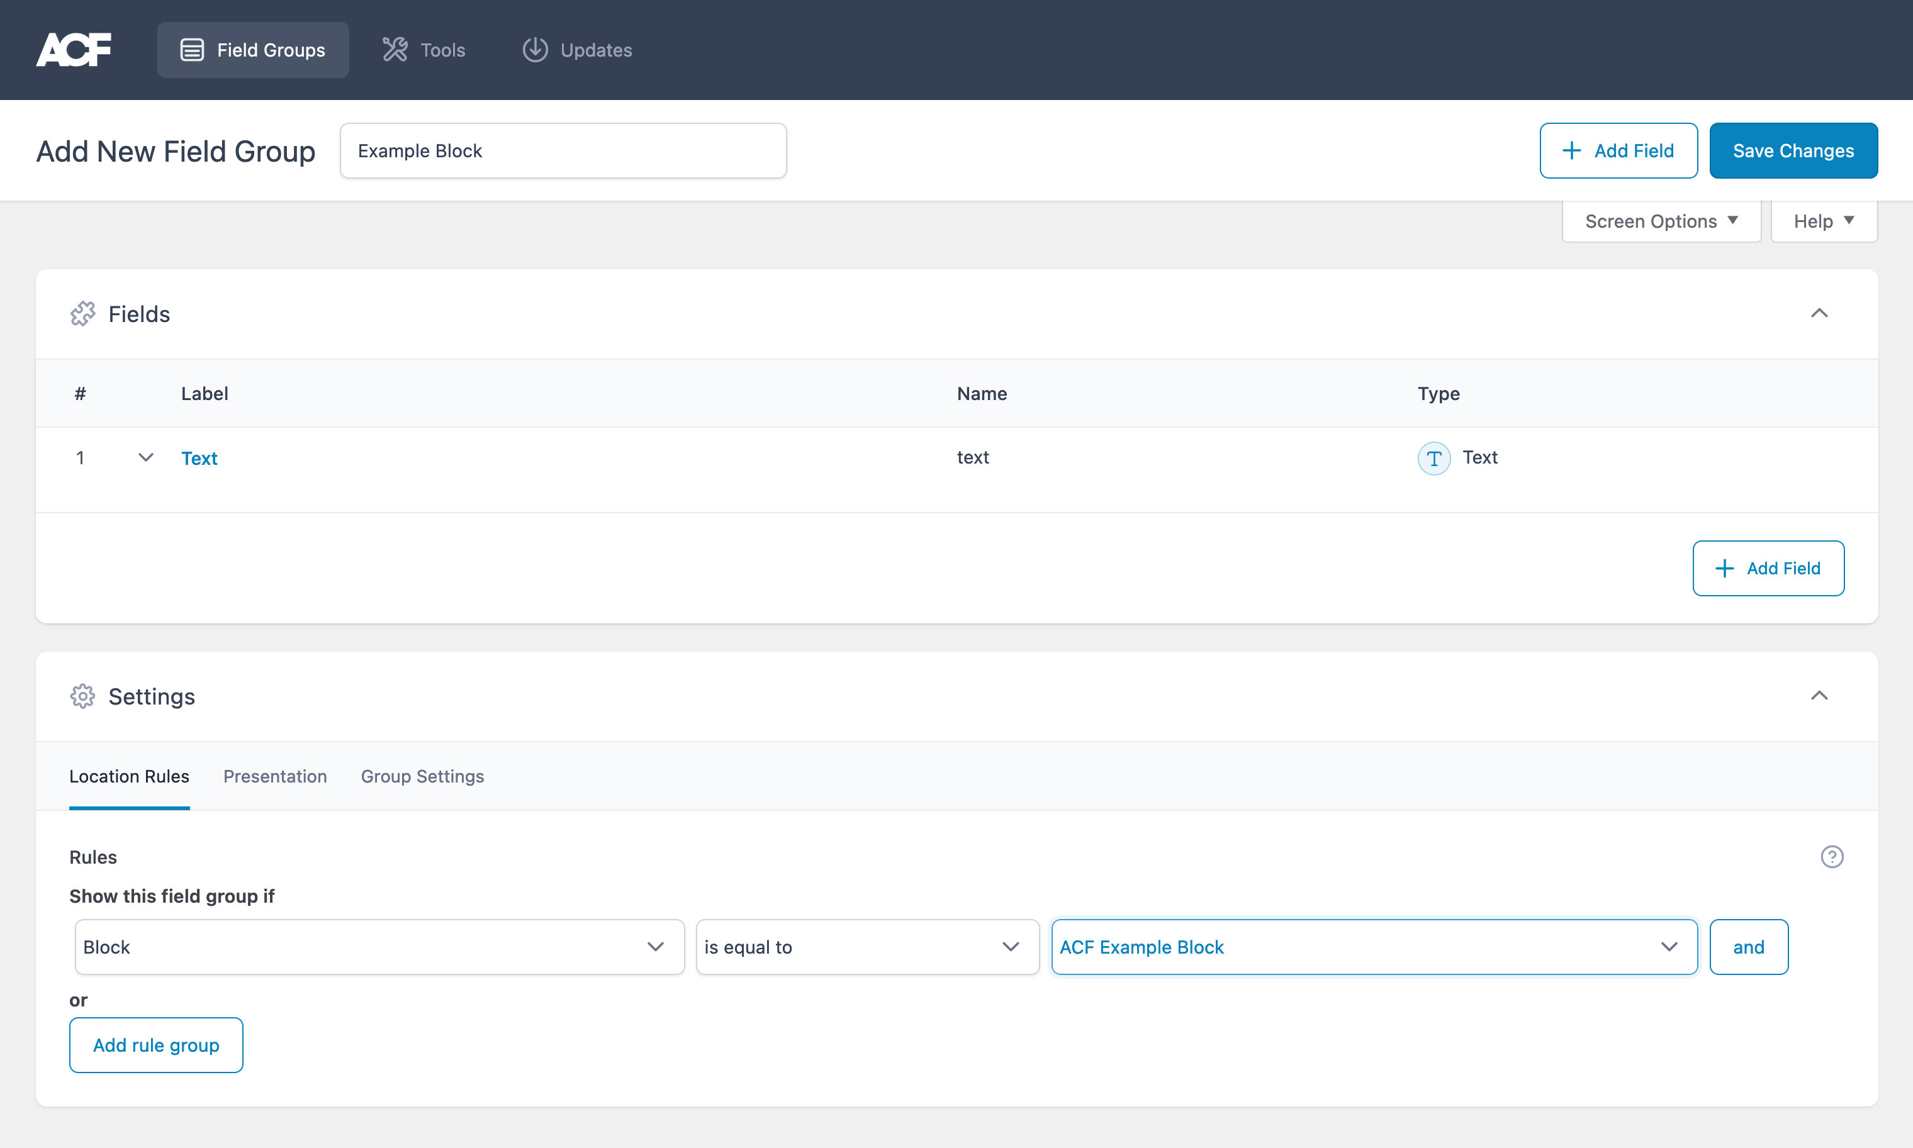Click the Text field type icon

(x=1433, y=457)
